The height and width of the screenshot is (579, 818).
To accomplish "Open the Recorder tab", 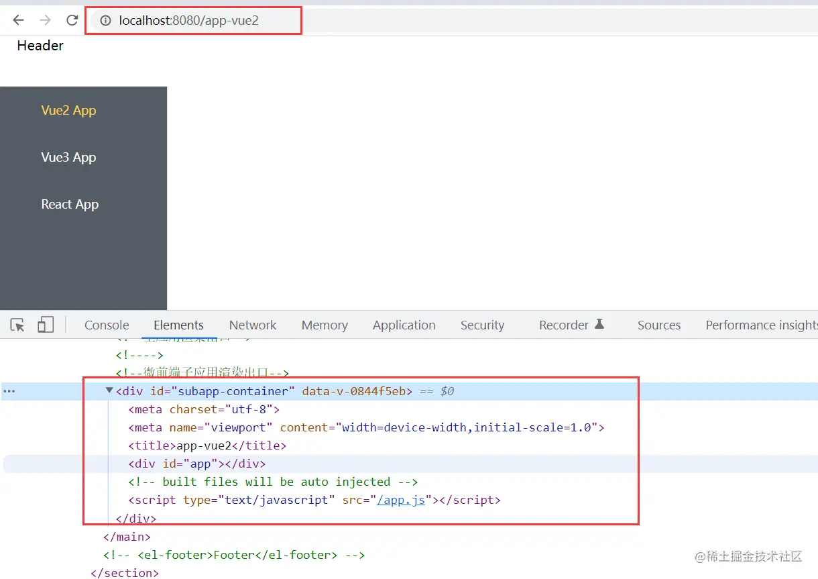I will [564, 325].
